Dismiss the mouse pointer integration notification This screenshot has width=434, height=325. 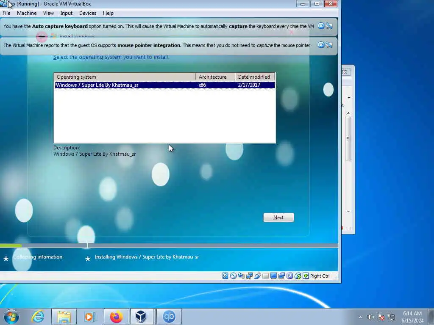point(321,45)
